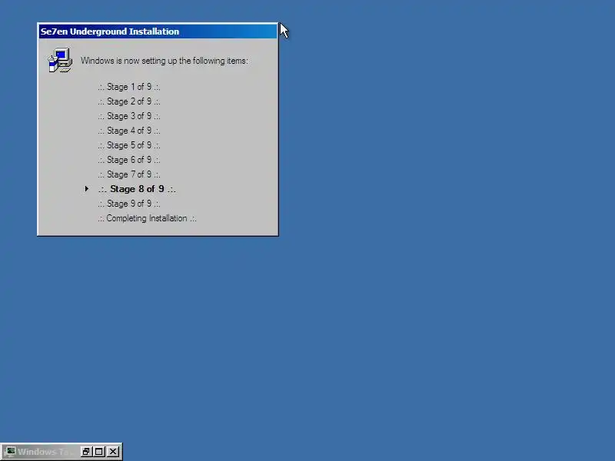Select the 'Stage 9 of 9' line
Image resolution: width=615 pixels, height=461 pixels.
tap(129, 204)
